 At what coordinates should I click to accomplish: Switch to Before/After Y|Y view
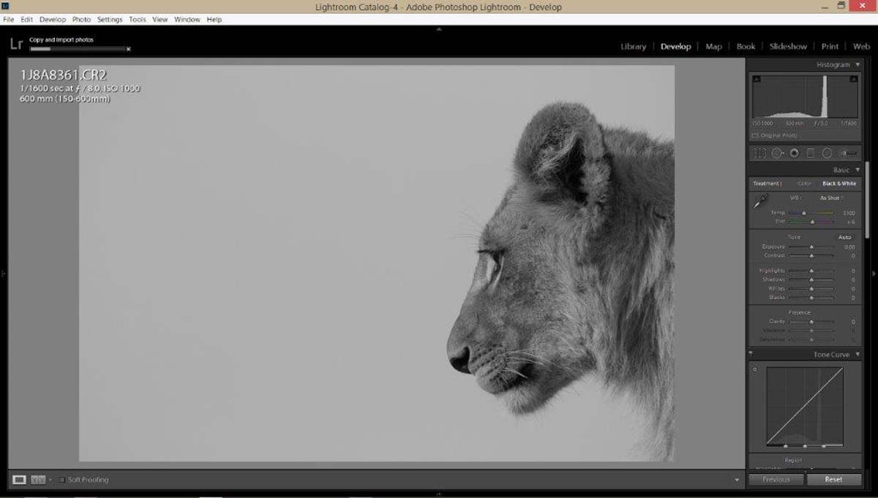click(x=37, y=480)
